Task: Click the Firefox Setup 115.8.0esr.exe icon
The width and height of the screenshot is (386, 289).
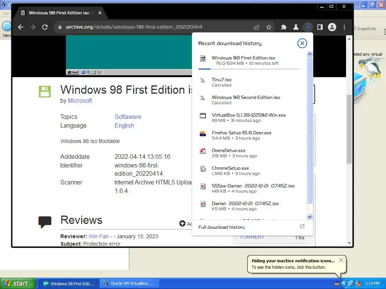Action: (202, 133)
